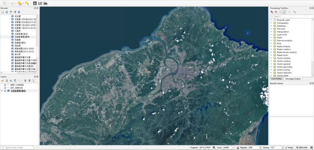Click the Processing Toolbox search field

pos(291,16)
